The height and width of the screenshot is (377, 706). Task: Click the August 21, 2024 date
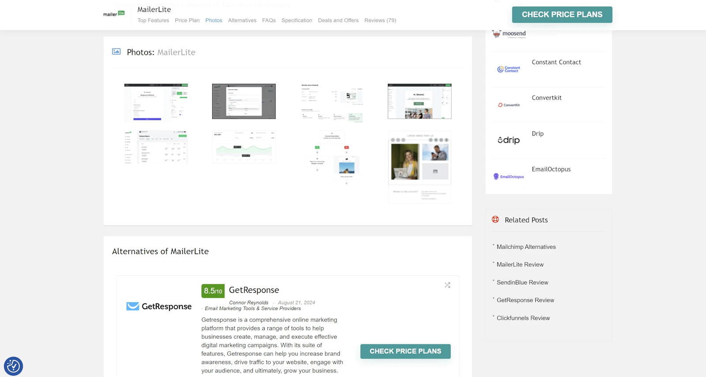(297, 302)
